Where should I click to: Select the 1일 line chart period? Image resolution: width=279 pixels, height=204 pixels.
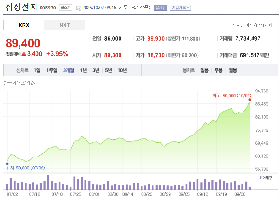(37, 70)
